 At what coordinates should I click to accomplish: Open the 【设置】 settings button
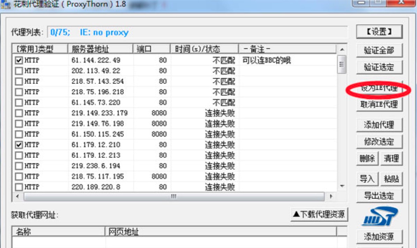point(379,32)
